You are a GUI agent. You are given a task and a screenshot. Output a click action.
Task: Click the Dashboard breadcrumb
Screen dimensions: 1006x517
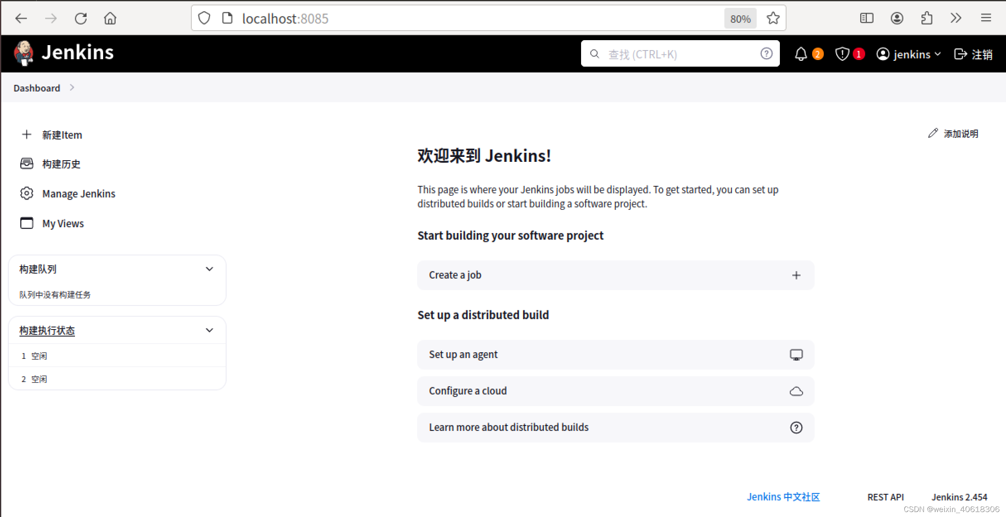point(36,88)
